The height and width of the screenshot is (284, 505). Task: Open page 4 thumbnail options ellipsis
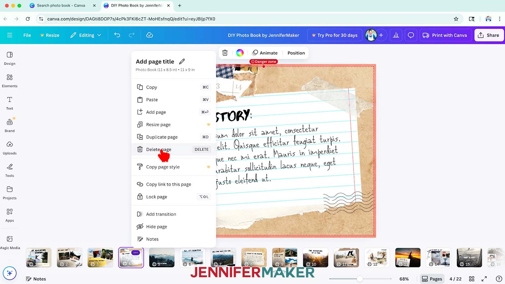[x=136, y=253]
